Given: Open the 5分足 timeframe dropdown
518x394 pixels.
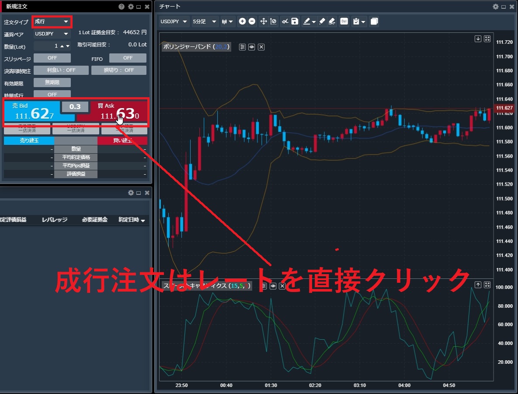Looking at the screenshot, I should (x=205, y=21).
